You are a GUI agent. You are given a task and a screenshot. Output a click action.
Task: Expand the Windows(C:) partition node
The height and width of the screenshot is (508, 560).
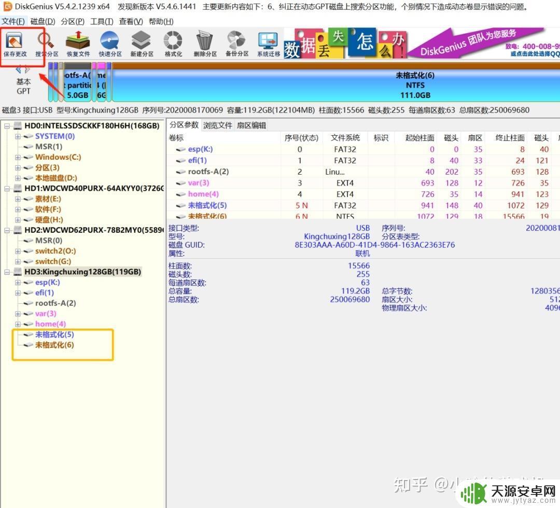point(18,157)
